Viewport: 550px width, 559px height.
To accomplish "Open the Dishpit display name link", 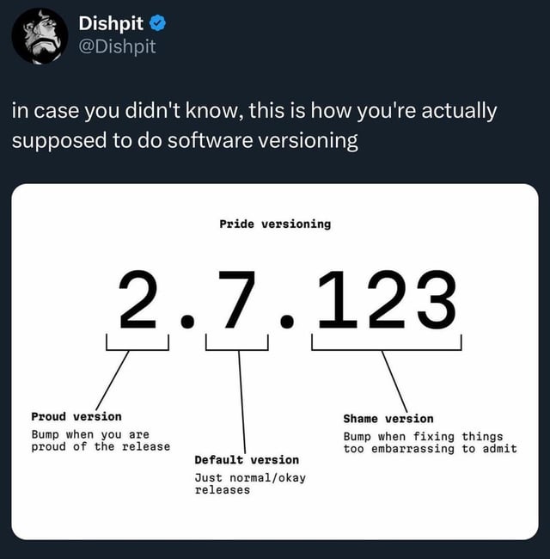I will (x=111, y=23).
